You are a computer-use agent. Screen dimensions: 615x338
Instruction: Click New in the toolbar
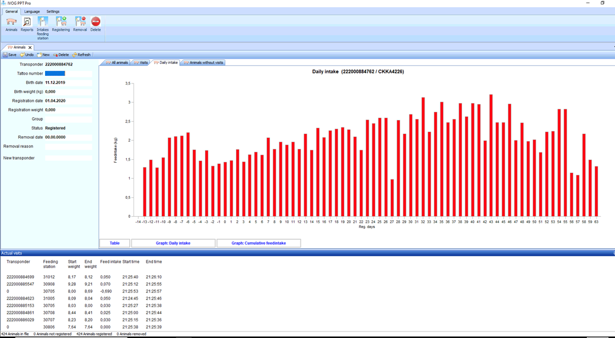pos(43,55)
